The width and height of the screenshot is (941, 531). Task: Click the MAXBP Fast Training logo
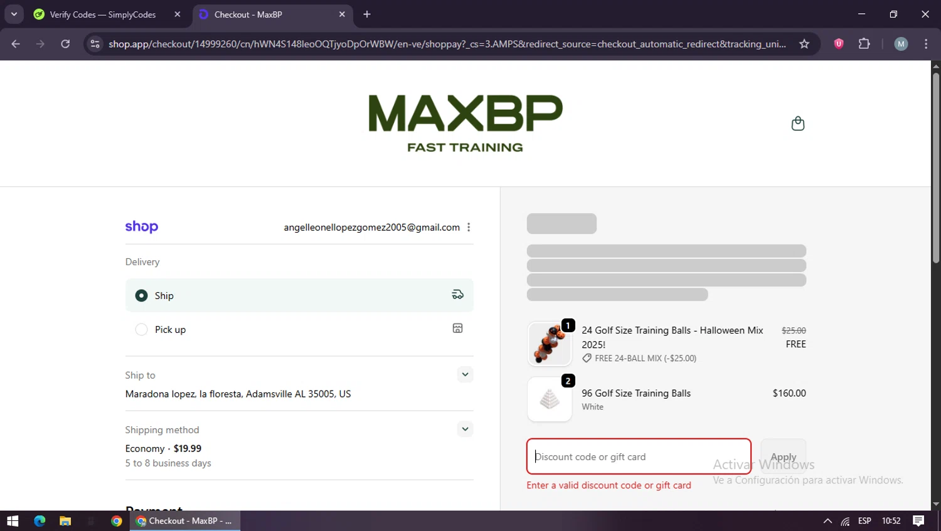point(465,124)
